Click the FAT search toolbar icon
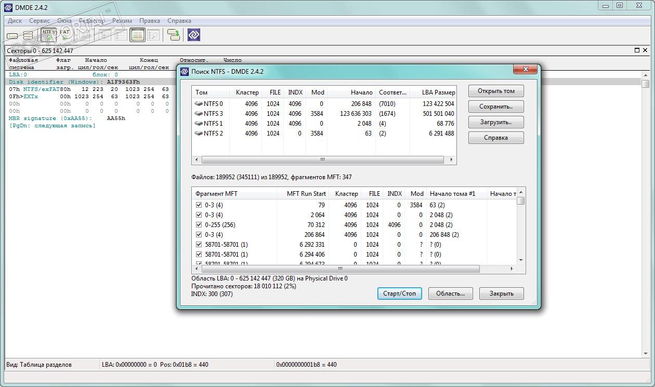655x387 pixels. tap(64, 35)
